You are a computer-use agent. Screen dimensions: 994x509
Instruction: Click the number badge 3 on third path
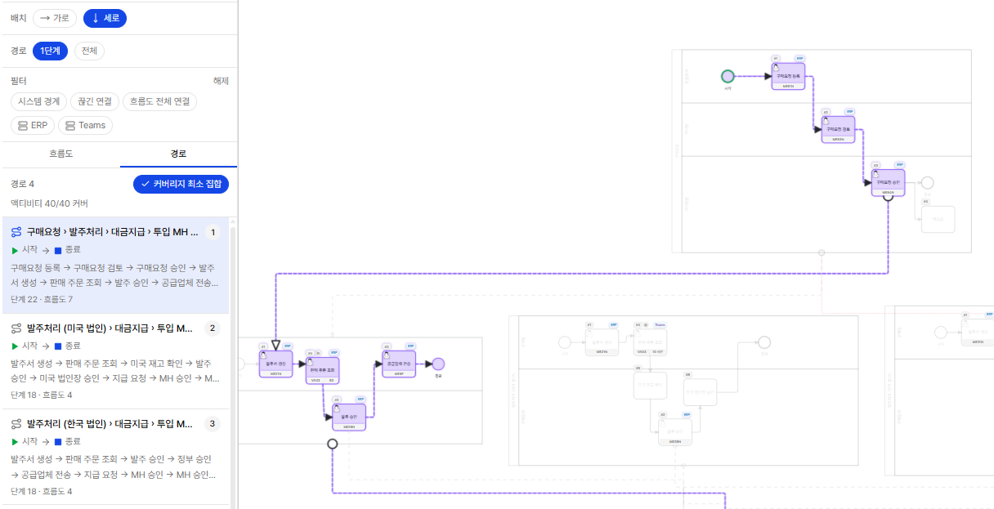coord(213,424)
